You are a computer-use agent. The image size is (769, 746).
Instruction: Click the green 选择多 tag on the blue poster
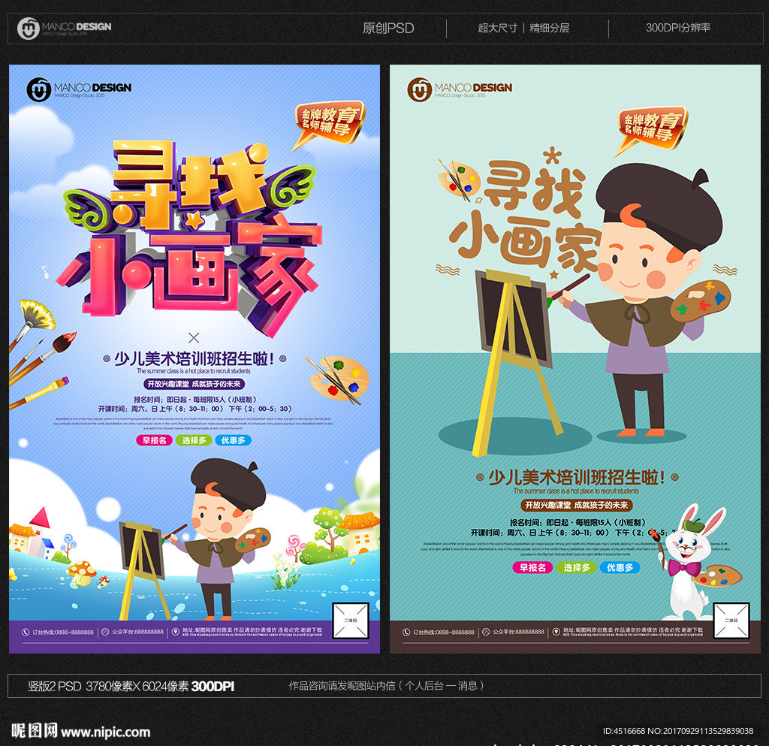coord(194,440)
